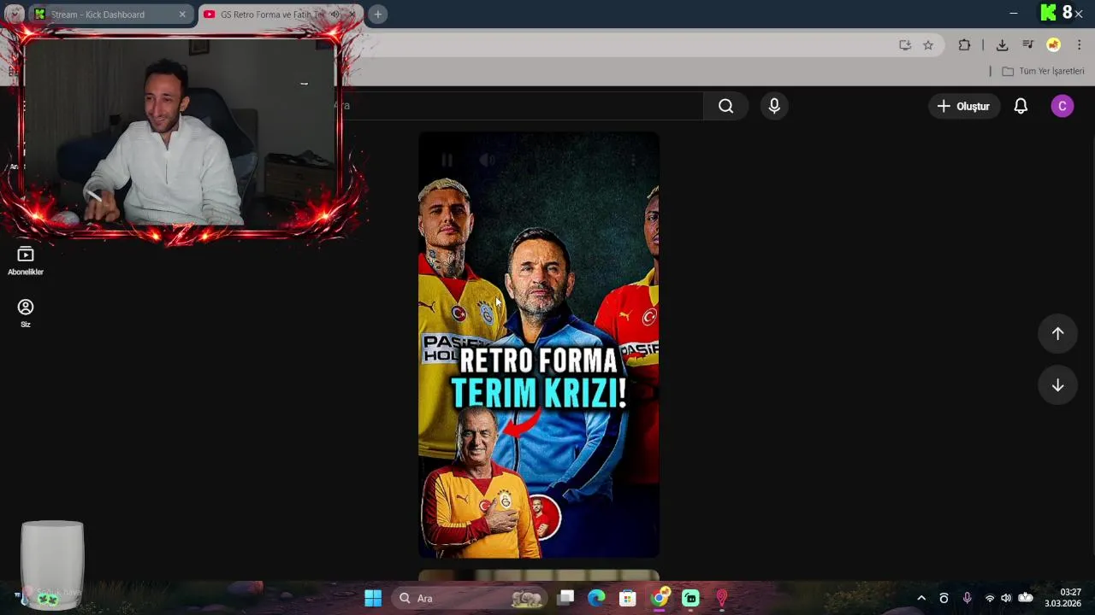Select the GS Retro Forma YouTube tab
This screenshot has width=1095, height=615.
pos(269,15)
